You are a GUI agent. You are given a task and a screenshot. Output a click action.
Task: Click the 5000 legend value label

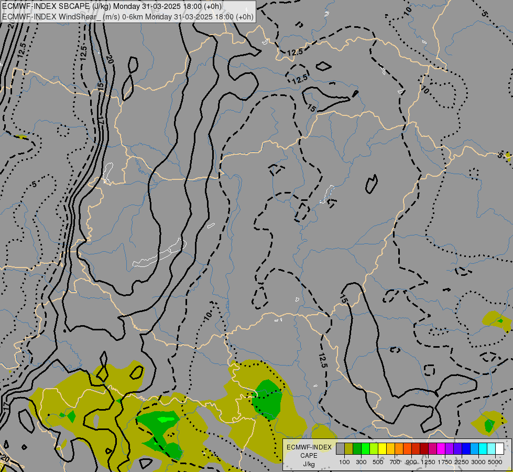[495, 462]
